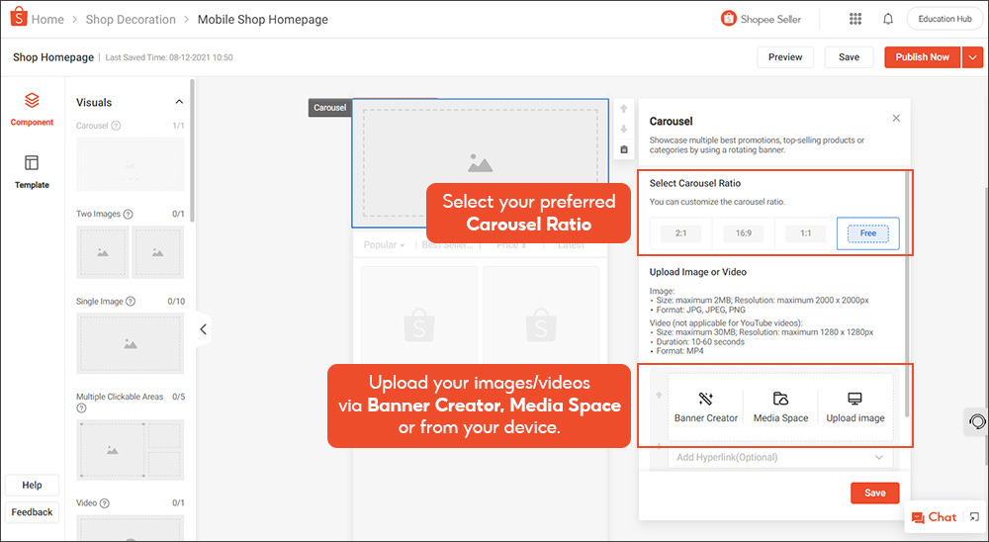Select the 16:9 carousel ratio
Screen dimensions: 989x542
[x=742, y=233]
